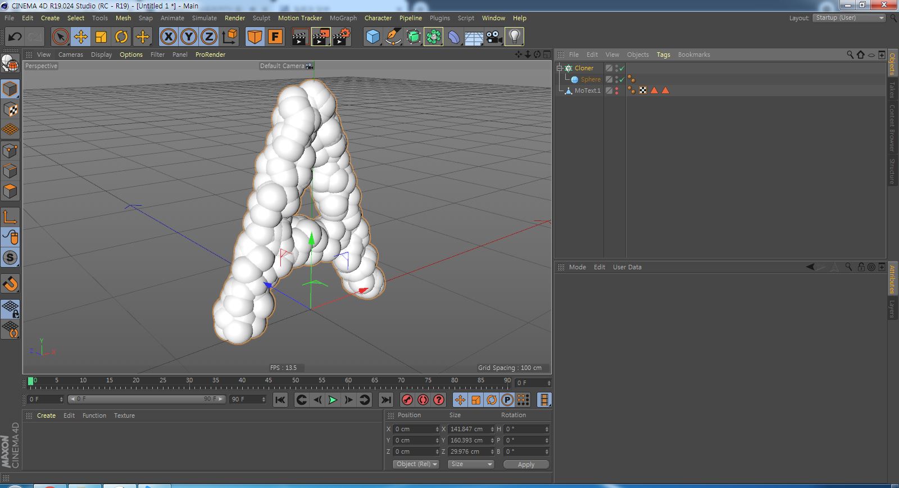Click Render to Picture Viewer icon
The height and width of the screenshot is (488, 899).
(321, 37)
